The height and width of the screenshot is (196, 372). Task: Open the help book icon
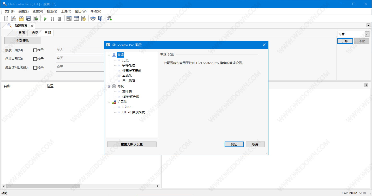[100, 19]
